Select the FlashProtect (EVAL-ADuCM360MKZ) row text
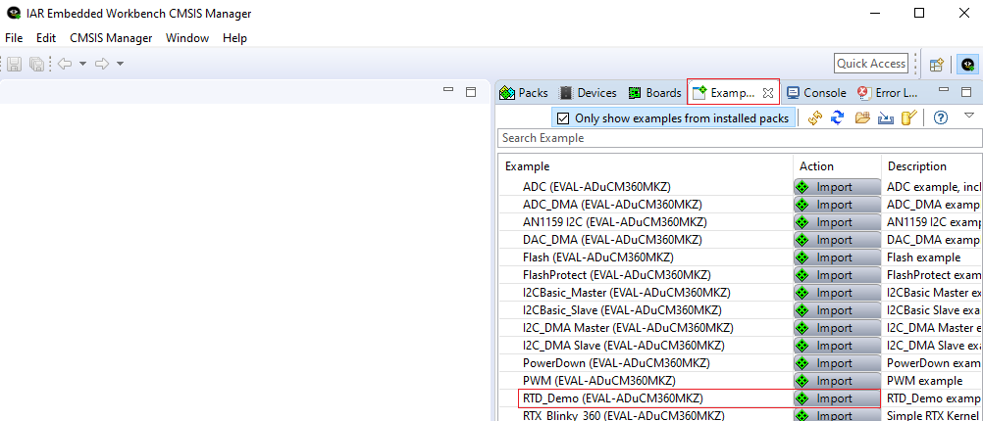This screenshot has height=421, width=983. pos(617,274)
